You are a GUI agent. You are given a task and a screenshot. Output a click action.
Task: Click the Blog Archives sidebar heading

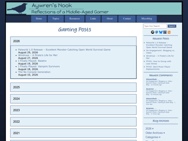pos(161,121)
